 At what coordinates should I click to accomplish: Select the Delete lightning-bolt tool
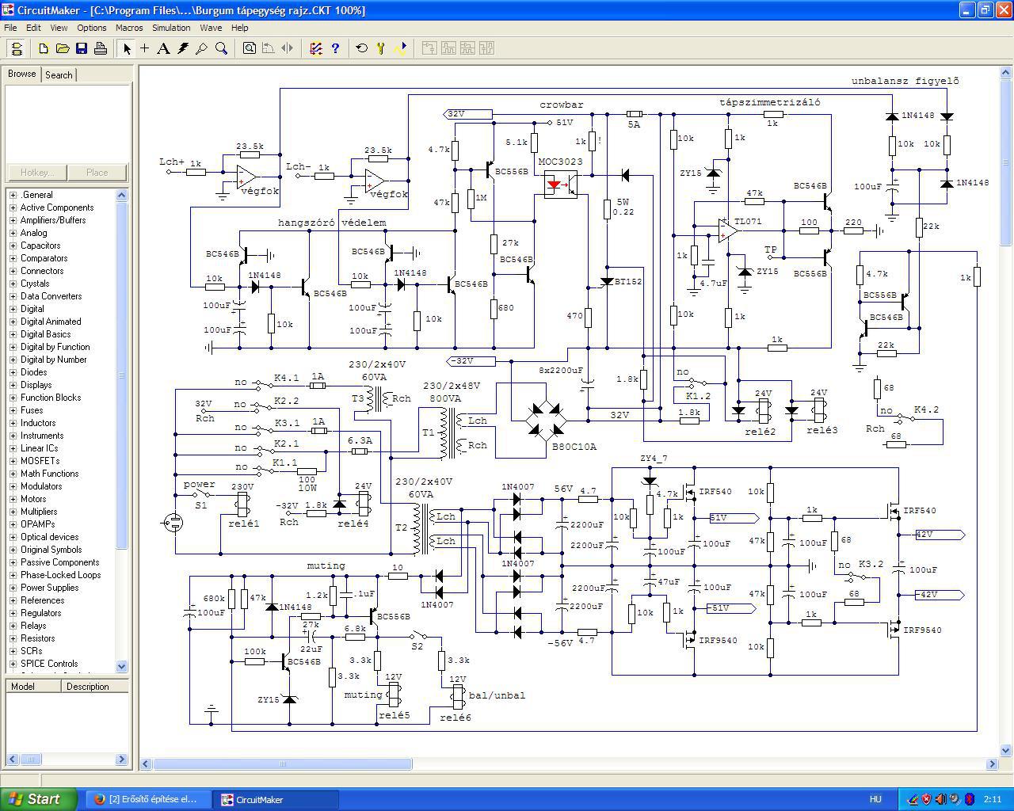183,48
